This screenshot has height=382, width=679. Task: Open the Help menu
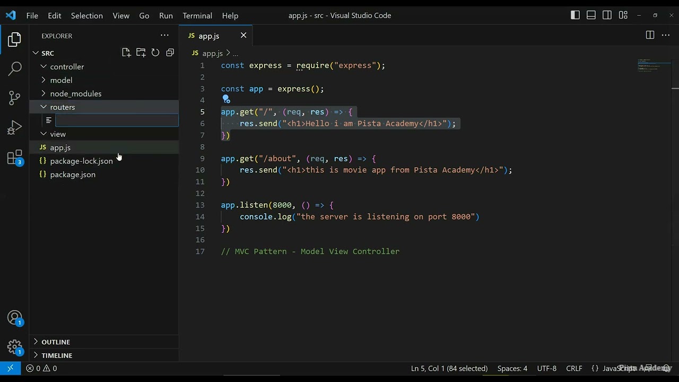click(230, 15)
